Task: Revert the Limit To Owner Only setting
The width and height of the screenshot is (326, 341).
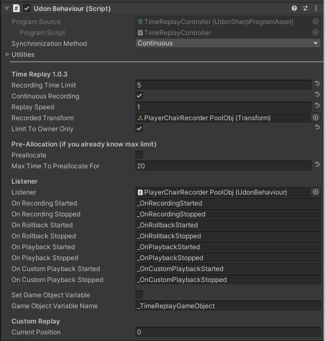Action: click(x=317, y=127)
